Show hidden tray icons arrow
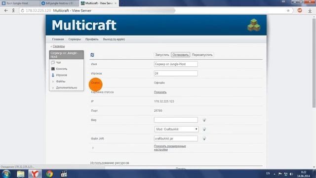The image size is (316, 178). point(275,174)
